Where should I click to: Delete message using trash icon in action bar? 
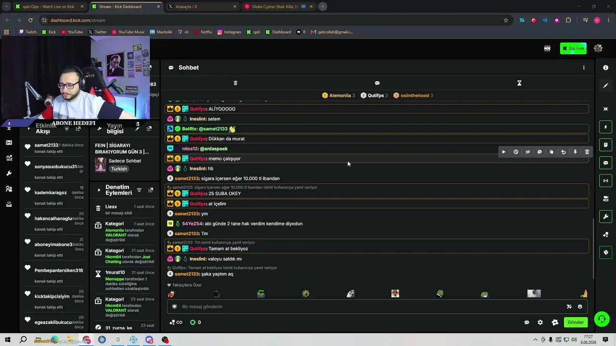coord(587,152)
